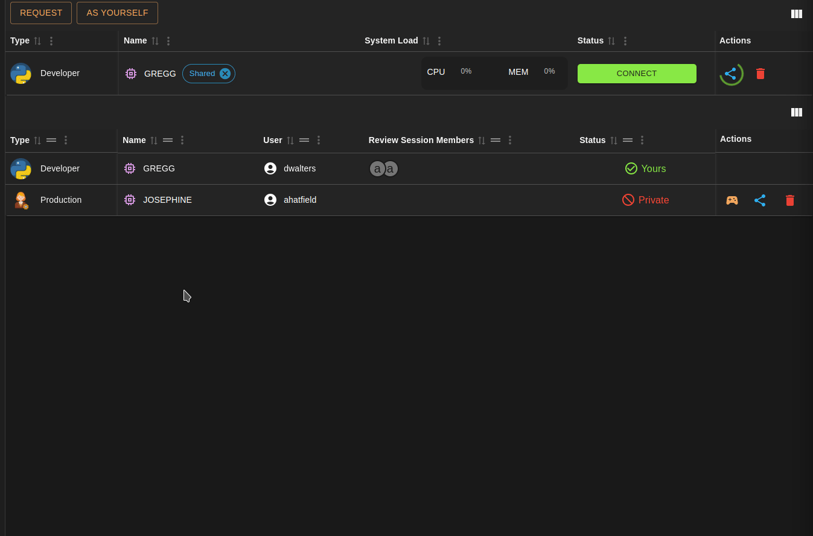Click Production worker icon in JOSEPHINE row
Viewport: 813px width, 536px height.
[21, 200]
